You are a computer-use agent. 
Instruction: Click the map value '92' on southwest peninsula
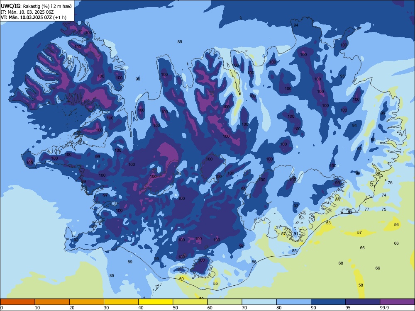coord(76,240)
